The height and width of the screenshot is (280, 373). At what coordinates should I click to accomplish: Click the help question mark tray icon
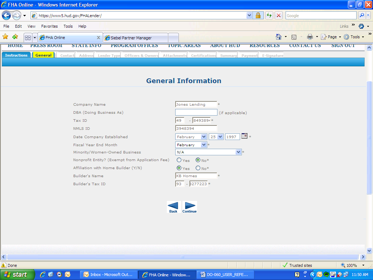pyautogui.click(x=297, y=275)
